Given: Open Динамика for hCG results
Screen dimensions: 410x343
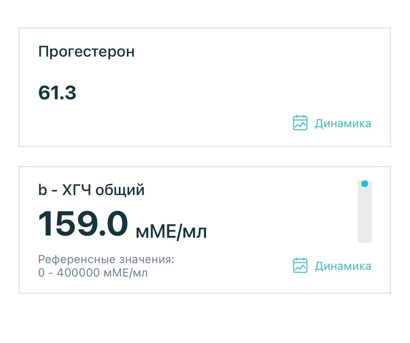Looking at the screenshot, I should [343, 265].
